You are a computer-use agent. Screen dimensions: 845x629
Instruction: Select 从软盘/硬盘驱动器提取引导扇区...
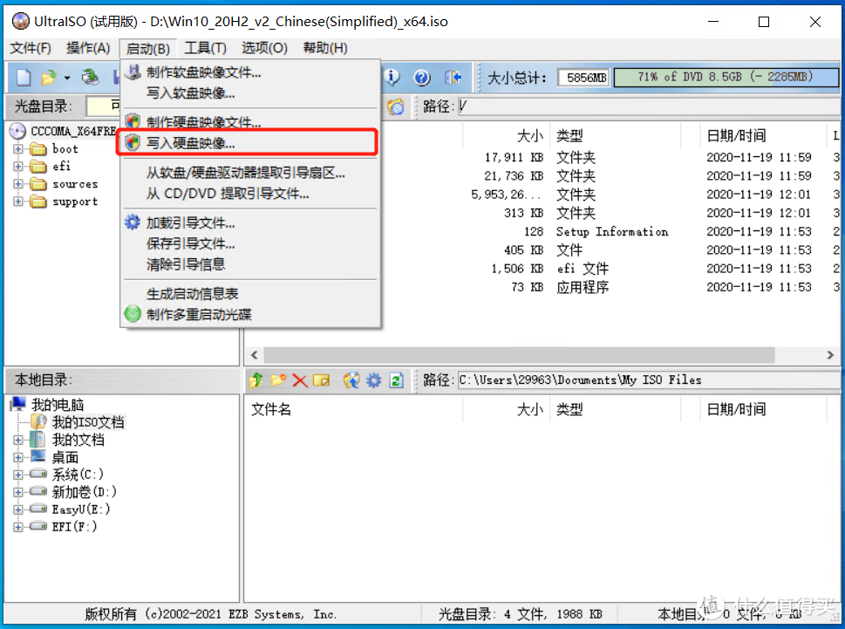click(250, 173)
